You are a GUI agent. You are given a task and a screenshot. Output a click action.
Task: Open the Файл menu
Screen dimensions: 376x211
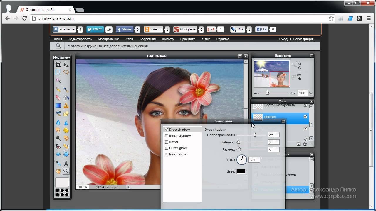(58, 39)
